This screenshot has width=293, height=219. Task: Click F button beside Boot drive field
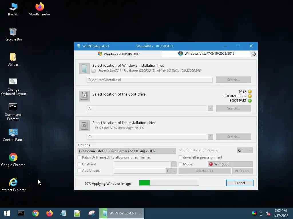[x=210, y=108]
